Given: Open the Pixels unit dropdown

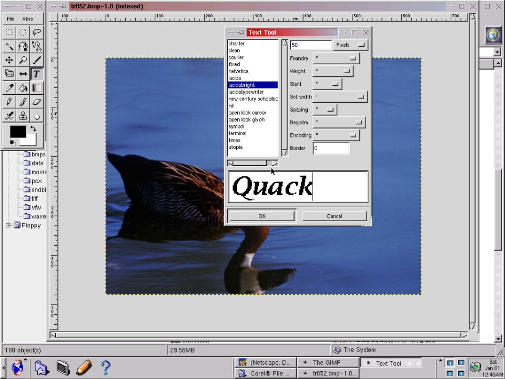Looking at the screenshot, I should click(x=350, y=45).
